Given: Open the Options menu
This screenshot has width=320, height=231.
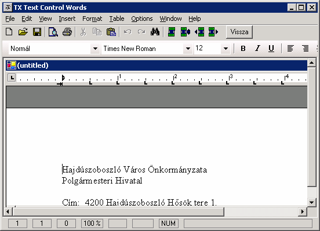Looking at the screenshot, I should [142, 19].
